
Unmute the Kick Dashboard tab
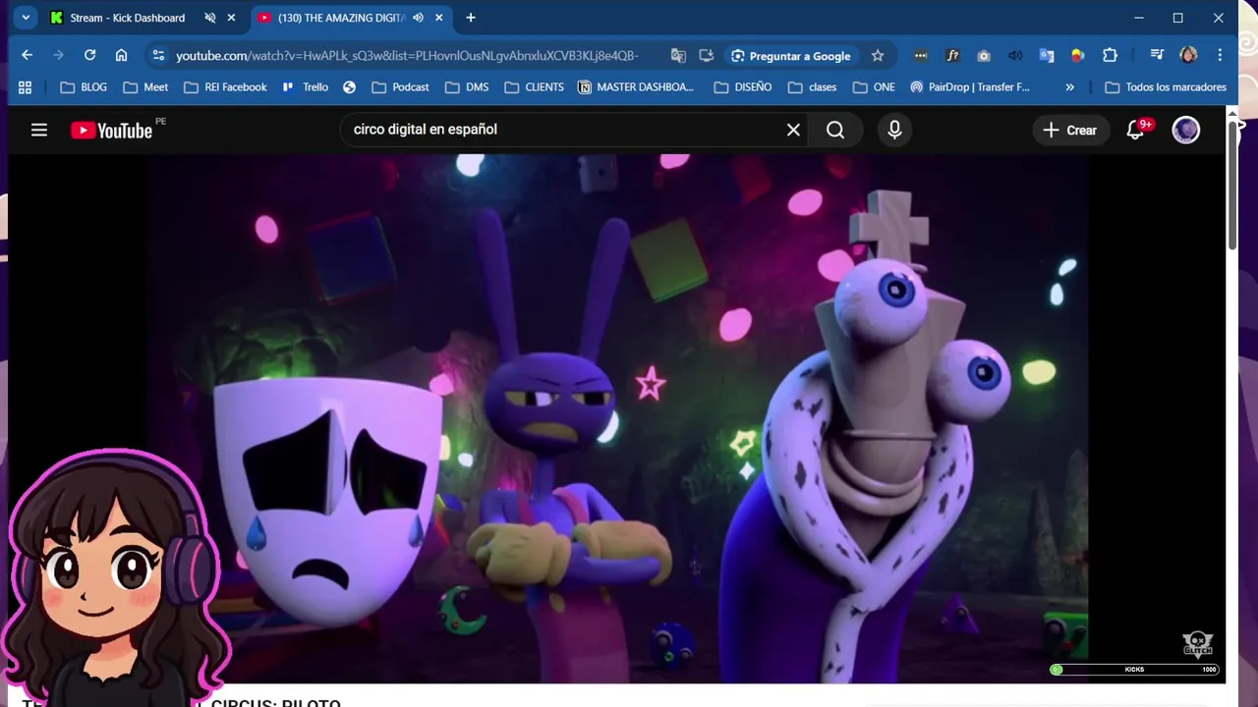210,18
